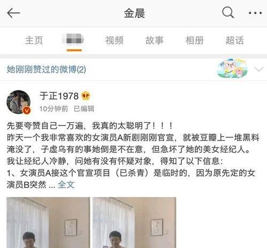Open the 相册 tab
267x248 pixels.
195,40
